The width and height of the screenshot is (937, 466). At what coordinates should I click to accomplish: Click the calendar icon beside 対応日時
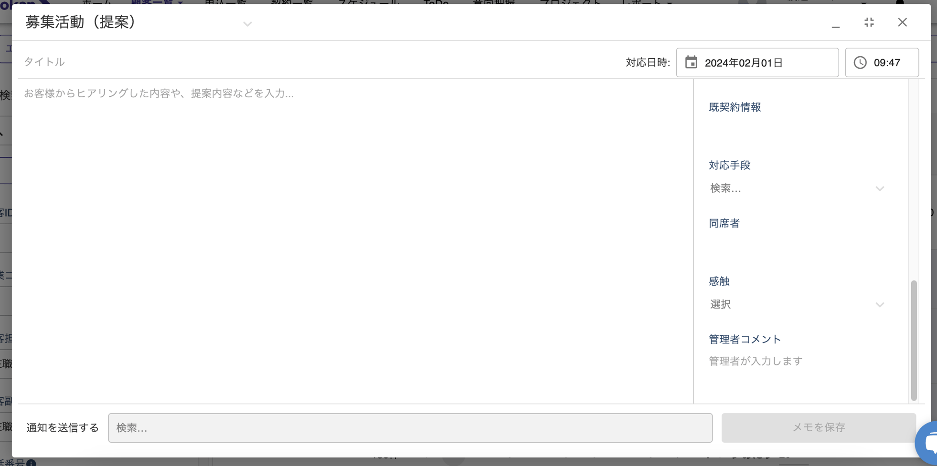coord(691,62)
